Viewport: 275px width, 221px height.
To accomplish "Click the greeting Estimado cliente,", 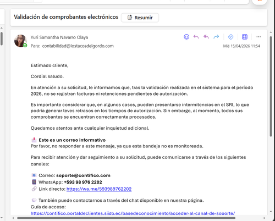I will click(50, 65).
